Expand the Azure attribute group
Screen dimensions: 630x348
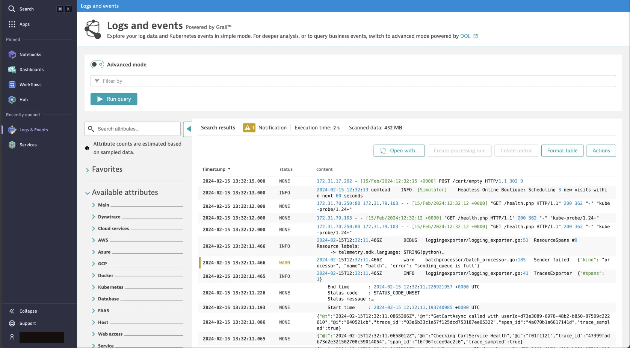pyautogui.click(x=94, y=252)
